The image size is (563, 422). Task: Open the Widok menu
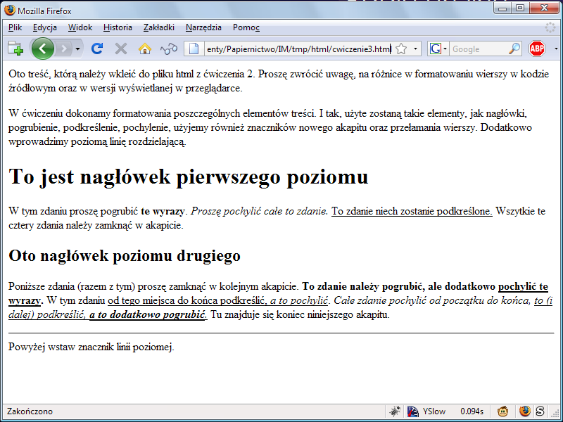tap(80, 27)
